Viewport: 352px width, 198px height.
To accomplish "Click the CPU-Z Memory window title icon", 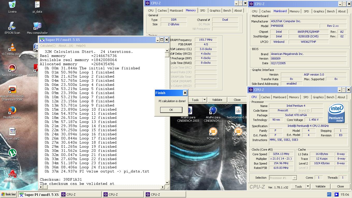I will coord(148,3).
